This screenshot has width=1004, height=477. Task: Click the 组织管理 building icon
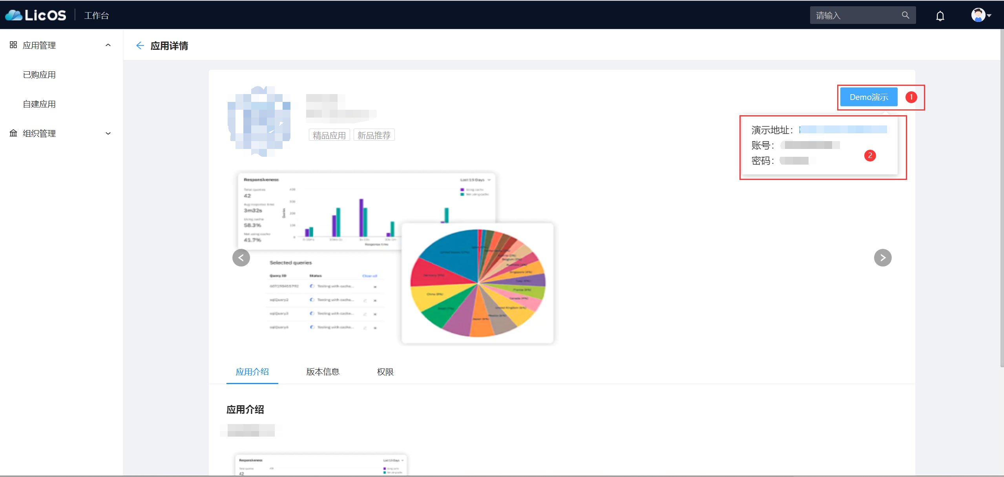[13, 133]
